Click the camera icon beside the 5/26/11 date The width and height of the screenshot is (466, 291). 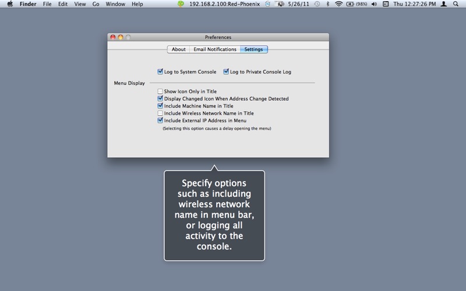[x=280, y=4]
